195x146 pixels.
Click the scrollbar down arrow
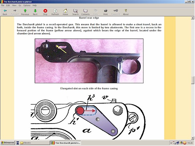coord(193,138)
